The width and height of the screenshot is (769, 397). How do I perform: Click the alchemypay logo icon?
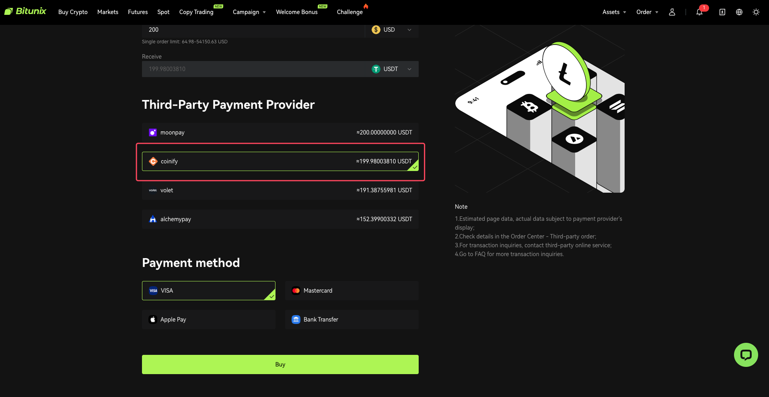(x=153, y=219)
